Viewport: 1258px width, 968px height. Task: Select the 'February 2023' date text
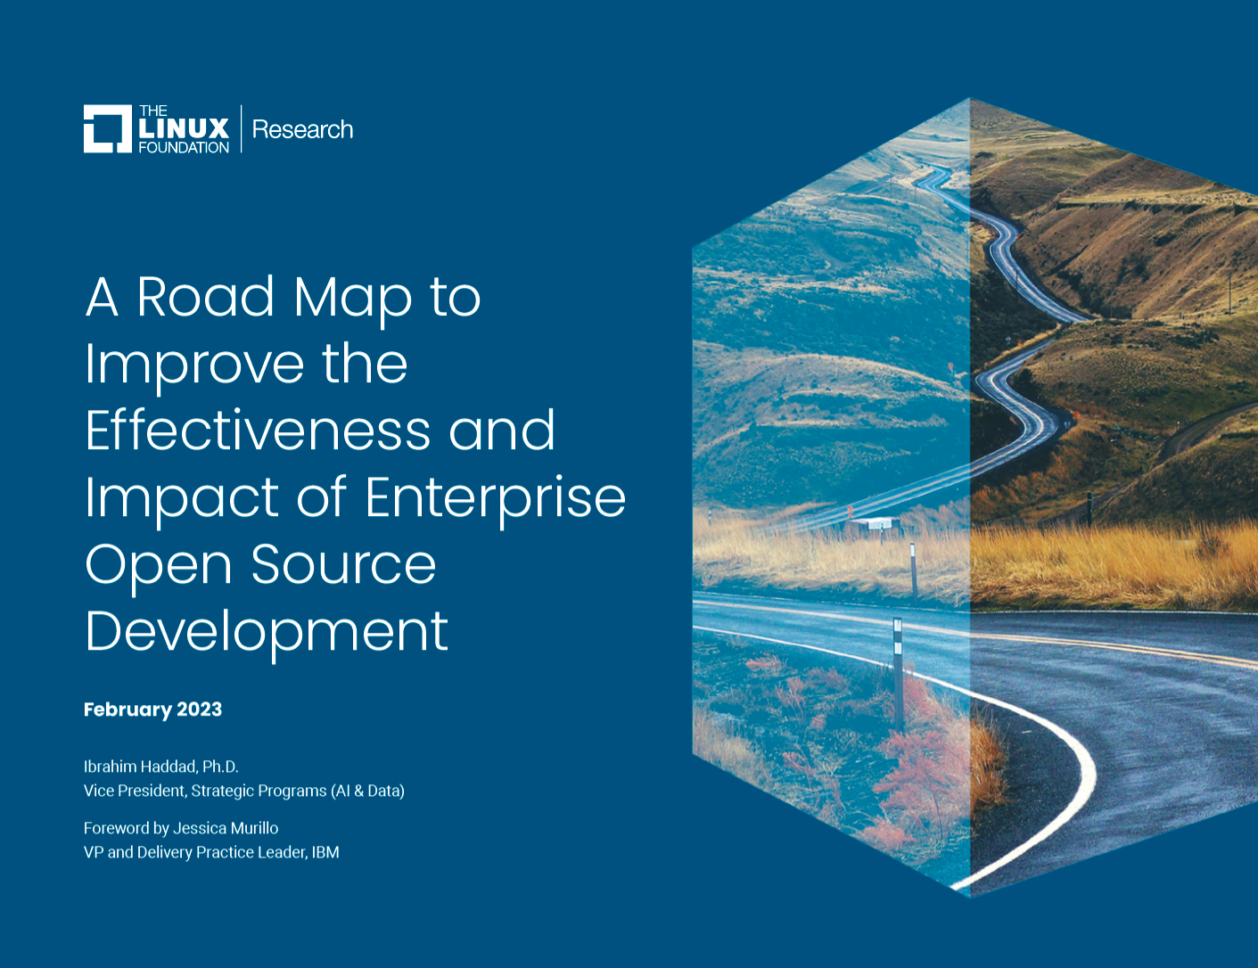click(x=152, y=710)
